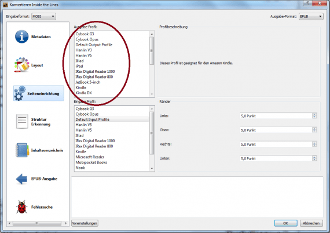Select Default Input Profile entry
The height and width of the screenshot is (233, 330).
pyautogui.click(x=112, y=119)
